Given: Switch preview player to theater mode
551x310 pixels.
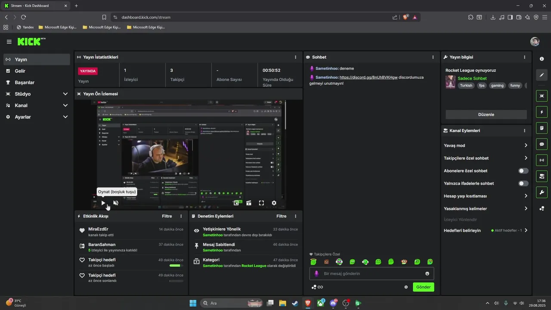Looking at the screenshot, I should pos(248,203).
